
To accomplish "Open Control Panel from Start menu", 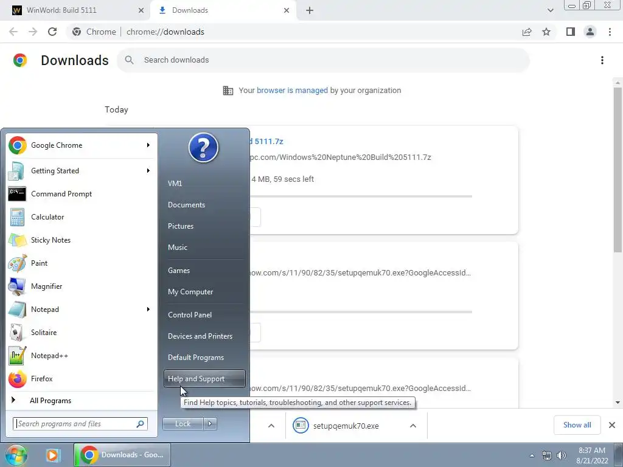I will (x=204, y=315).
